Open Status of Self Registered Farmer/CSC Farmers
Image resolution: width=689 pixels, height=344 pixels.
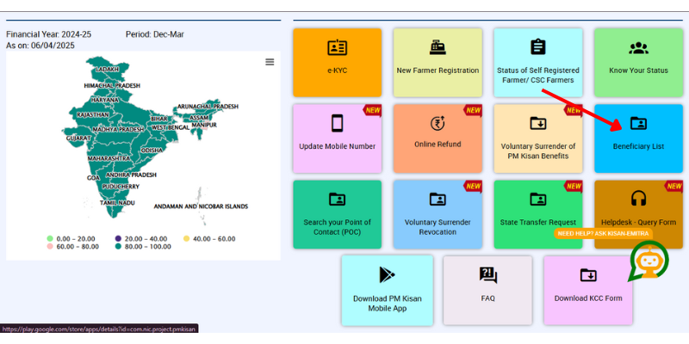tap(537, 75)
